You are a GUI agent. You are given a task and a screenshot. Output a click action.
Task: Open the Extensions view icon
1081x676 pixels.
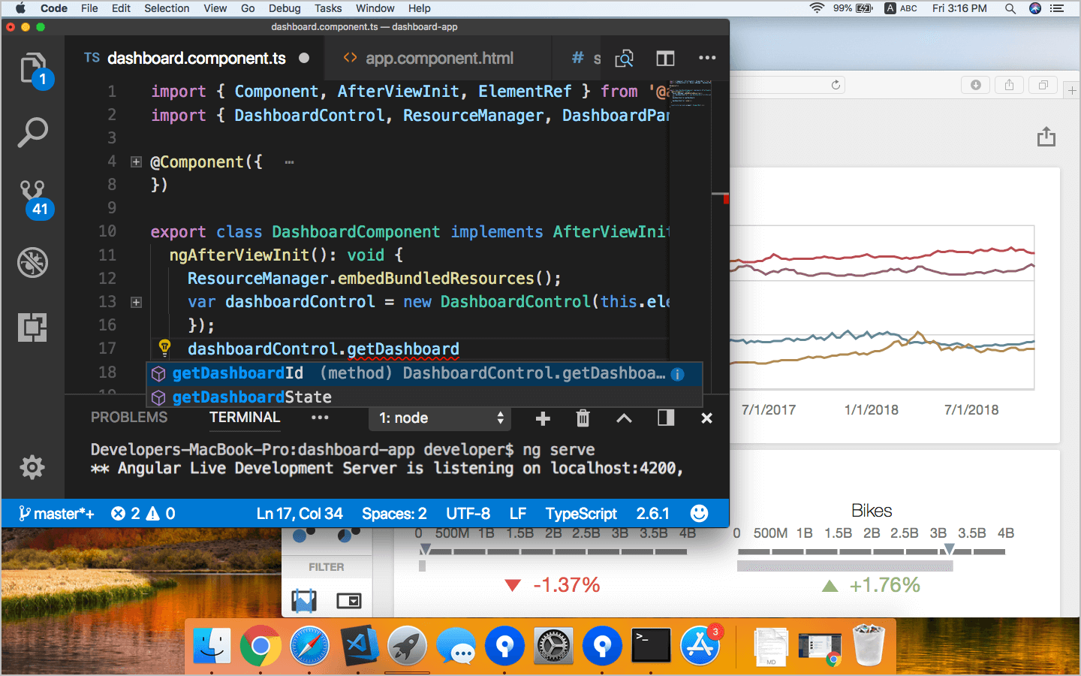pos(33,327)
